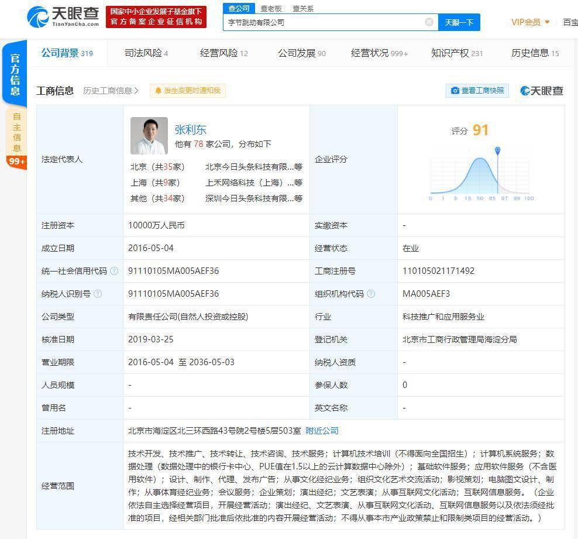578x539 pixels.
Task: Click the 附近公司 link
Action: (322, 431)
